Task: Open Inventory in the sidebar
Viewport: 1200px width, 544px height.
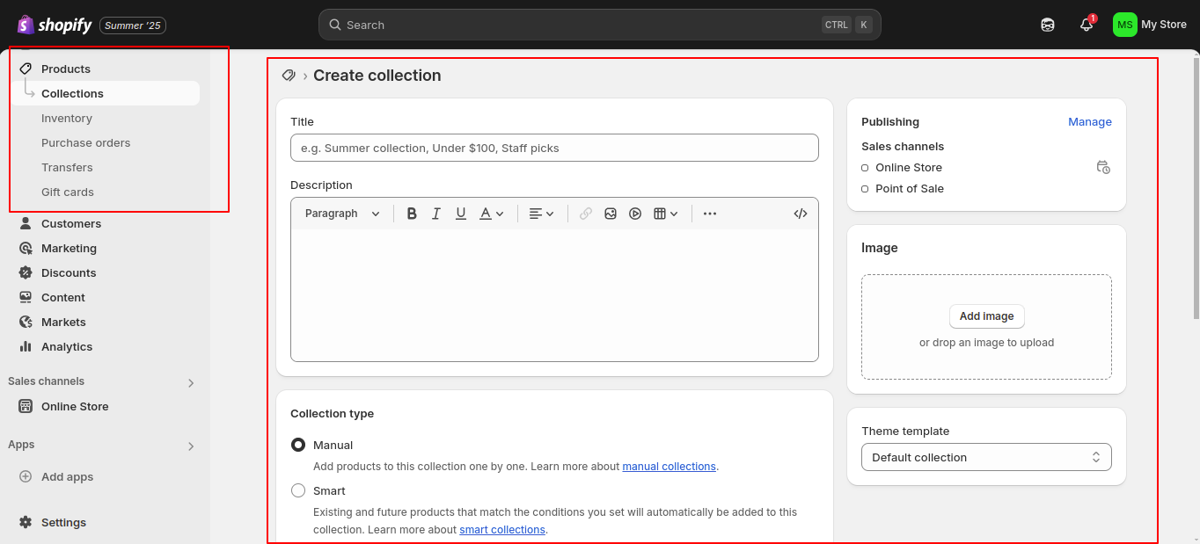Action: tap(67, 119)
